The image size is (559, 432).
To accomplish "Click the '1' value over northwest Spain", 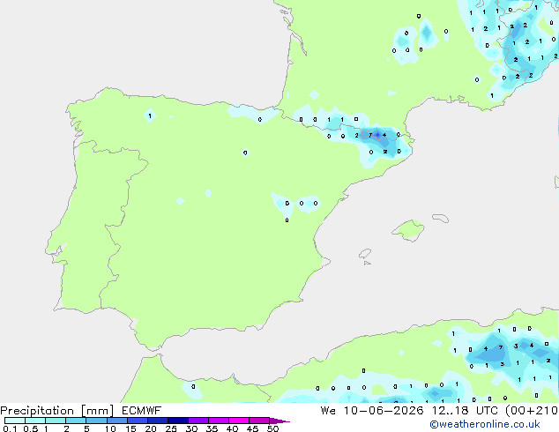I will (x=150, y=115).
